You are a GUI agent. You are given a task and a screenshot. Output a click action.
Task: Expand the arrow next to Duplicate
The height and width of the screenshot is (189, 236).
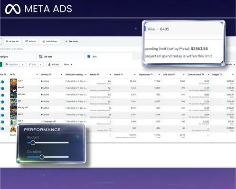pos(22,65)
